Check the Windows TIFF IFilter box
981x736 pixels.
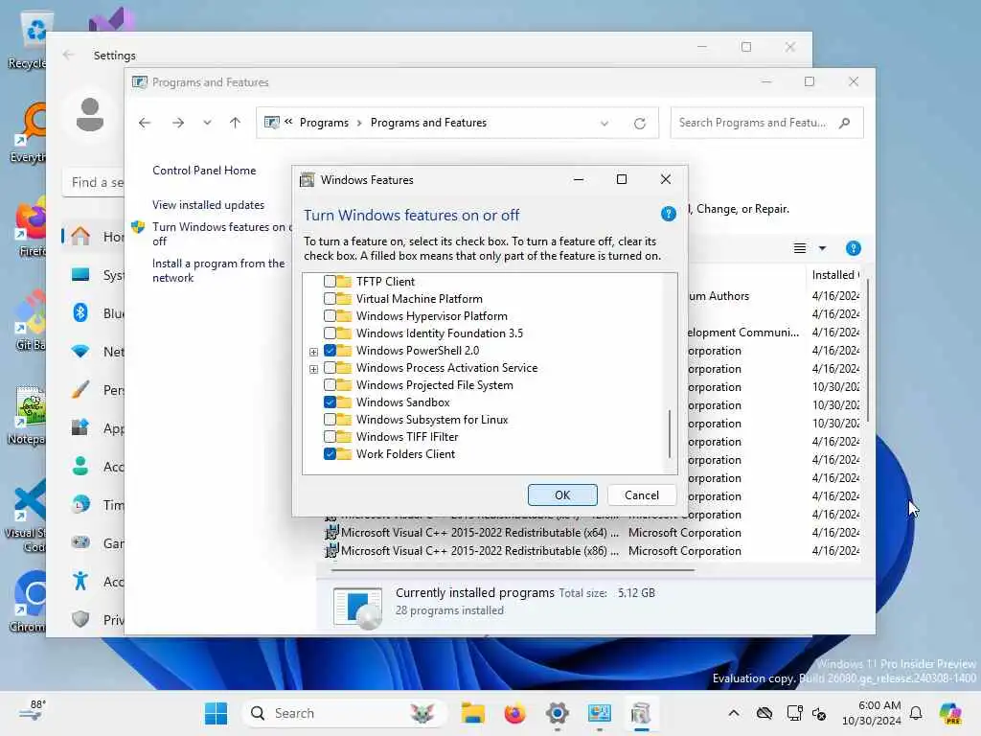[x=330, y=437]
